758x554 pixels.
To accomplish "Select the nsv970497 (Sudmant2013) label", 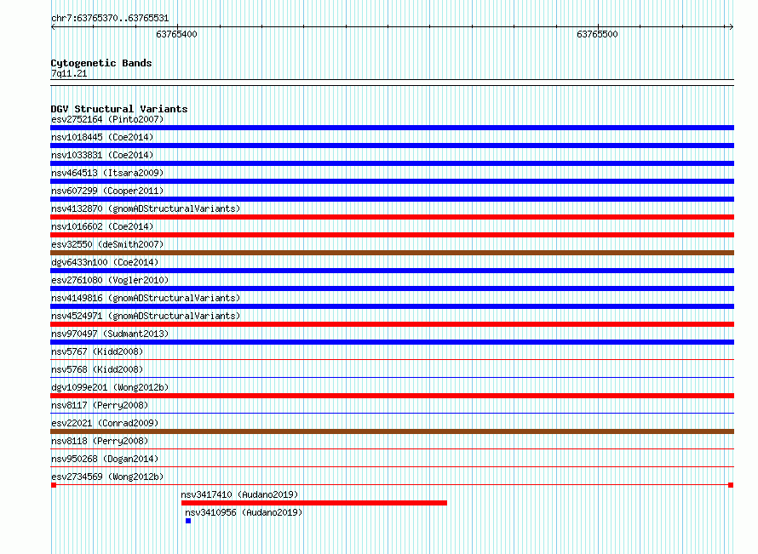I will tap(110, 334).
